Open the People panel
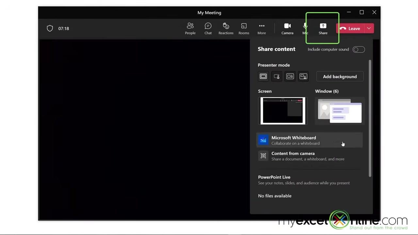The width and height of the screenshot is (418, 235). [x=190, y=28]
